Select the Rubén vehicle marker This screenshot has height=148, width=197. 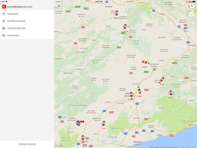(x=145, y=62)
